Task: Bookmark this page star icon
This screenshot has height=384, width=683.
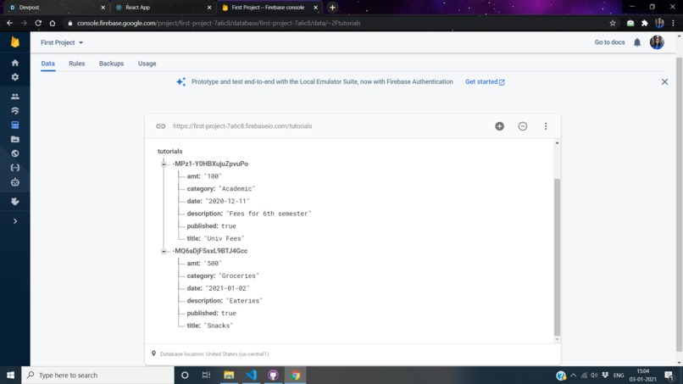Action: point(613,23)
